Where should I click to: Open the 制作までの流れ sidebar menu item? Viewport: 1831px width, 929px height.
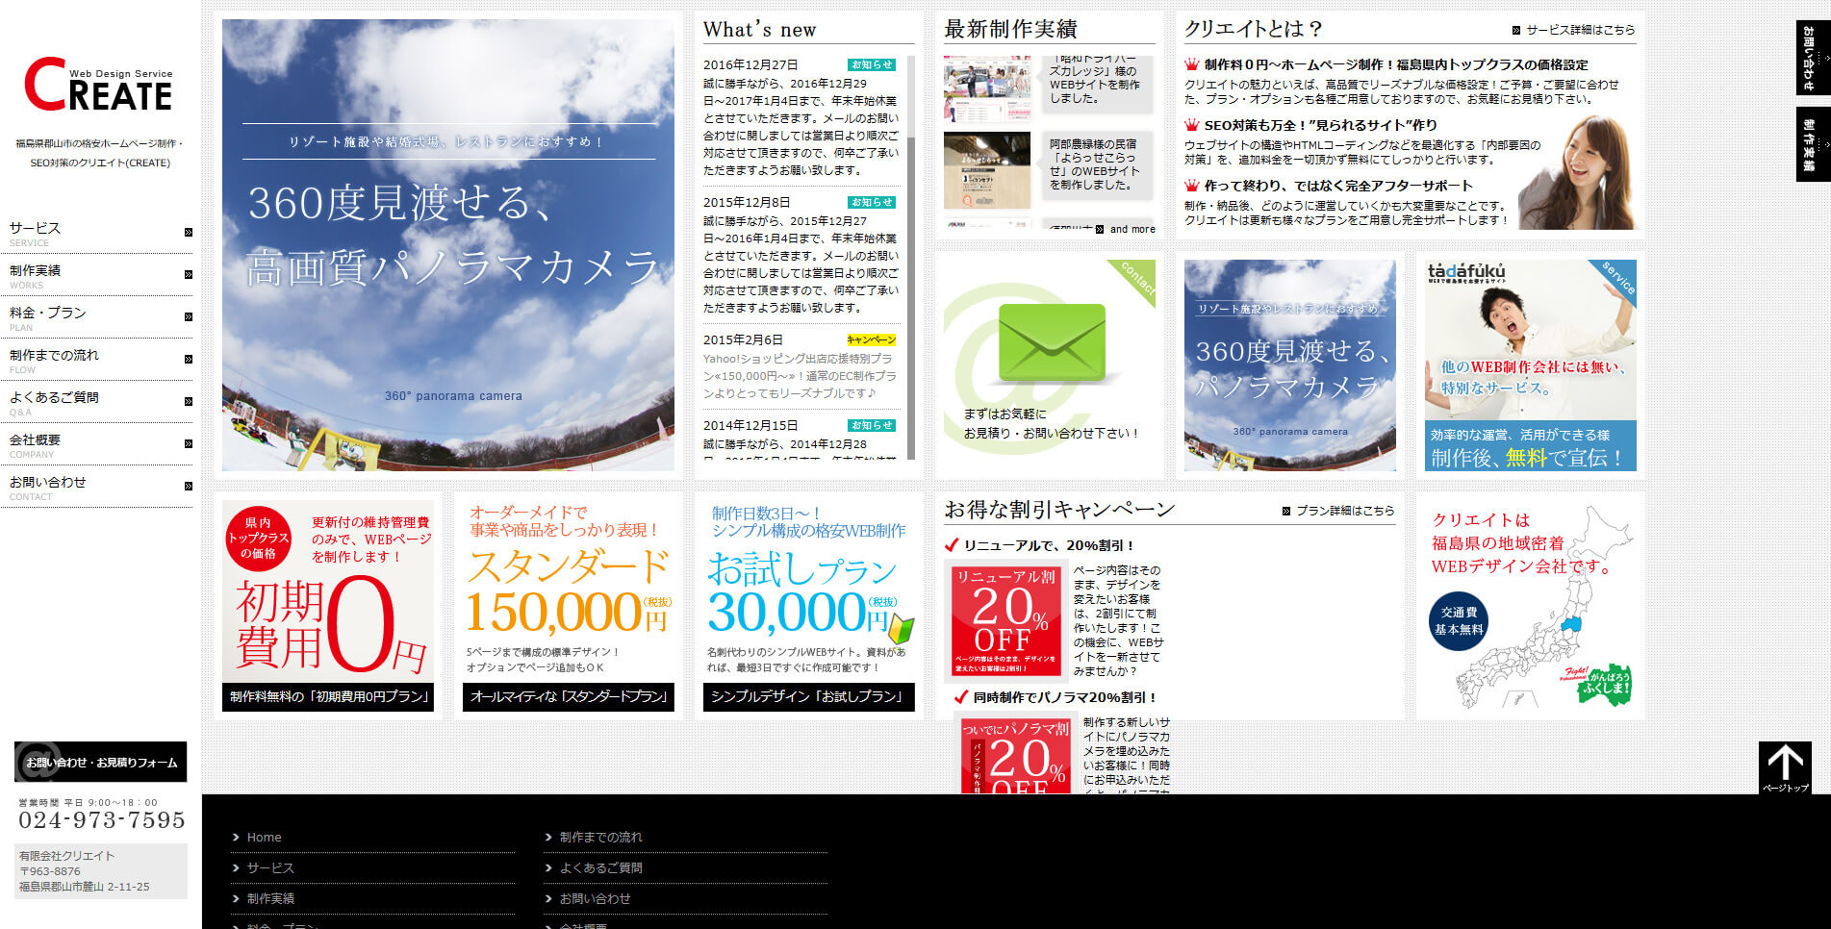pyautogui.click(x=96, y=360)
